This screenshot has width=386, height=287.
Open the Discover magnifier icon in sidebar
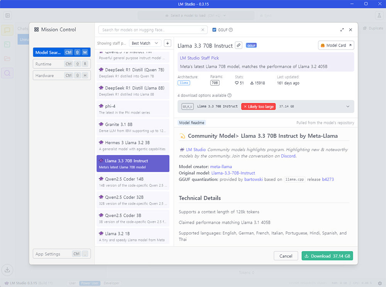[x=7, y=73]
